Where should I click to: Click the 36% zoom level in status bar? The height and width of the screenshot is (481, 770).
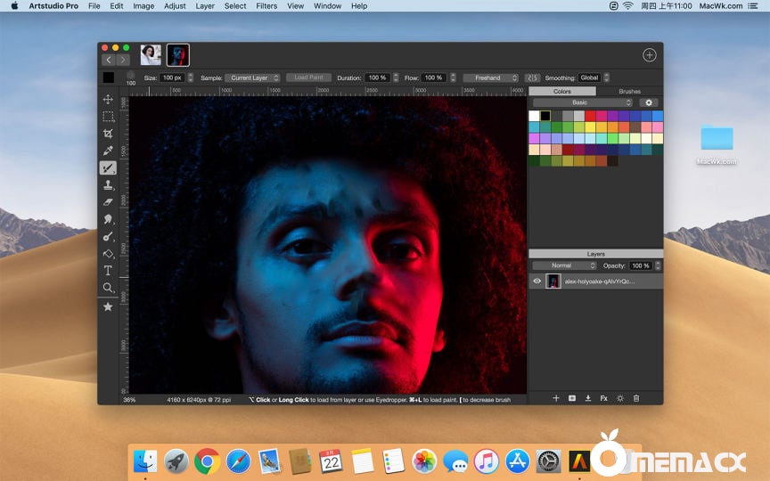129,400
